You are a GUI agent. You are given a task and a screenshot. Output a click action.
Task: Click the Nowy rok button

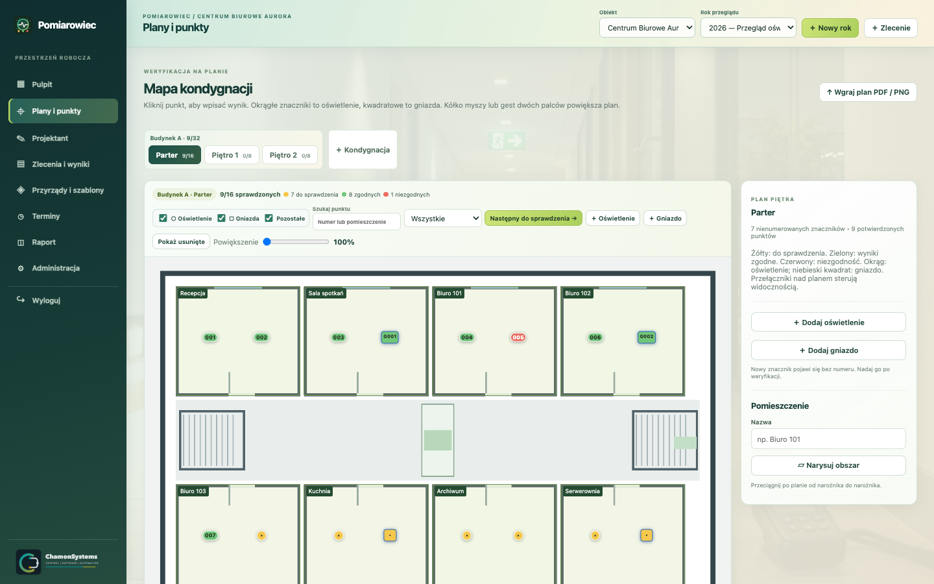(830, 28)
